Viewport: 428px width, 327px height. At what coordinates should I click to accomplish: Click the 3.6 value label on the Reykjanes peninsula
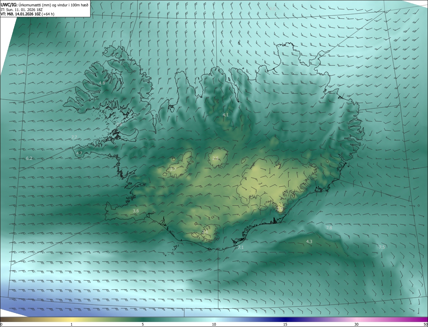click(136, 211)
